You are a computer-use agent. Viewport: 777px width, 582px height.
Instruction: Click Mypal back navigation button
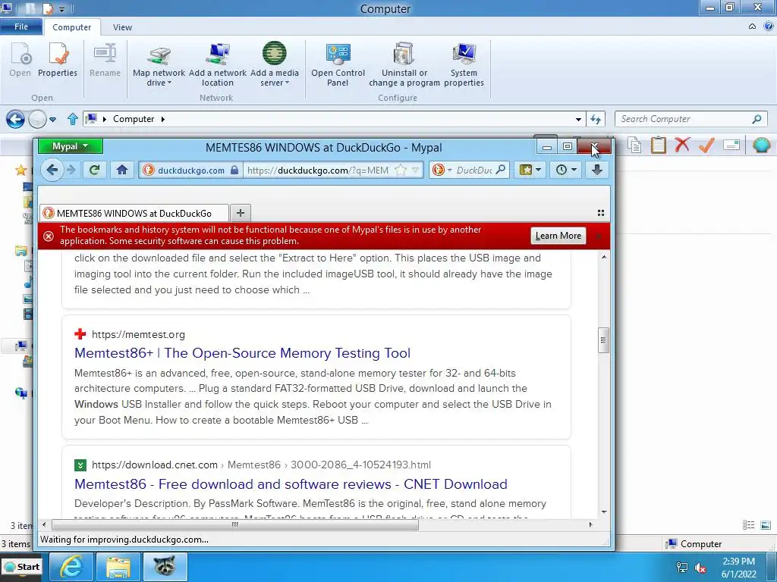click(x=51, y=171)
